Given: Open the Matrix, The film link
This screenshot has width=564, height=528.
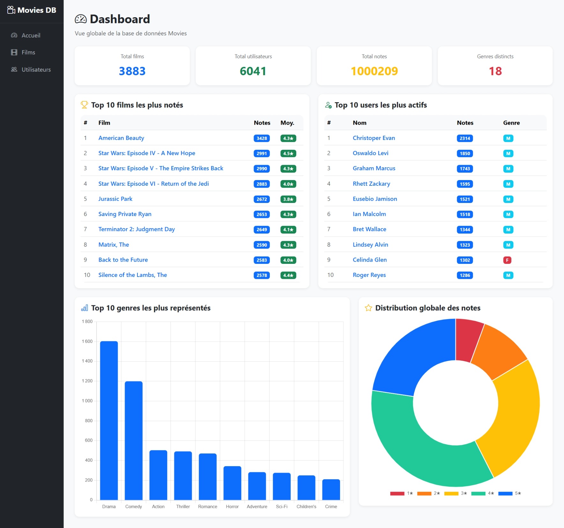Looking at the screenshot, I should point(114,245).
